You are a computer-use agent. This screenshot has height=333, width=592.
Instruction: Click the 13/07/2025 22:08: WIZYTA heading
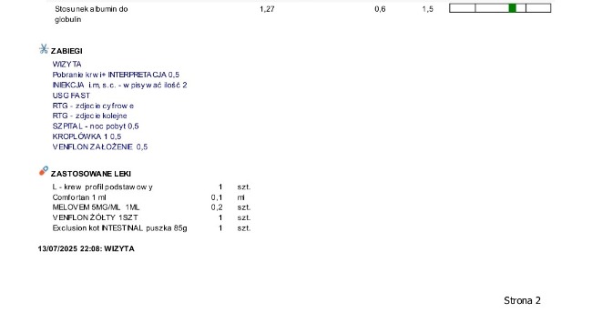point(87,249)
